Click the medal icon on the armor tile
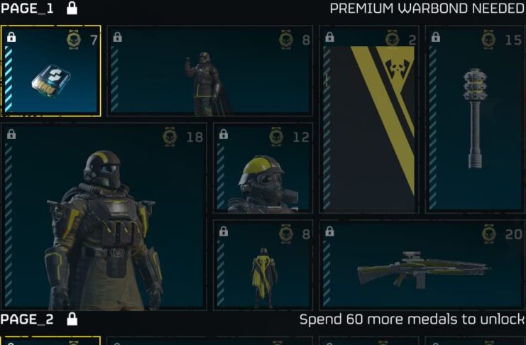526x345 pixels. pos(170,136)
